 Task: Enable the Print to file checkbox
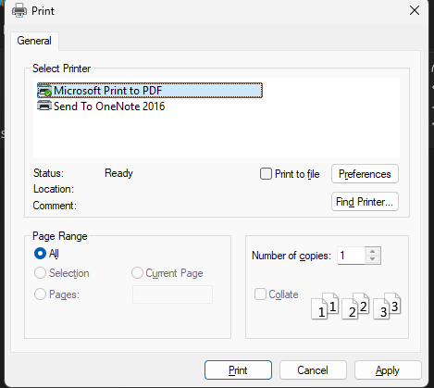(x=266, y=174)
